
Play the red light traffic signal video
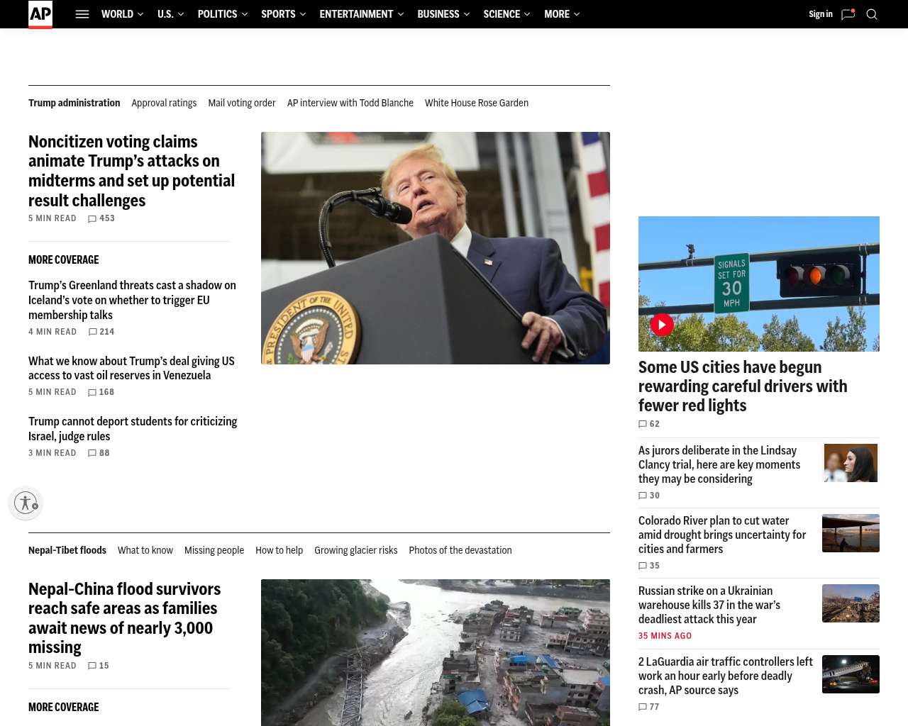coord(662,325)
